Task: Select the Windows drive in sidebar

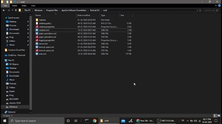Action: coord(13,107)
